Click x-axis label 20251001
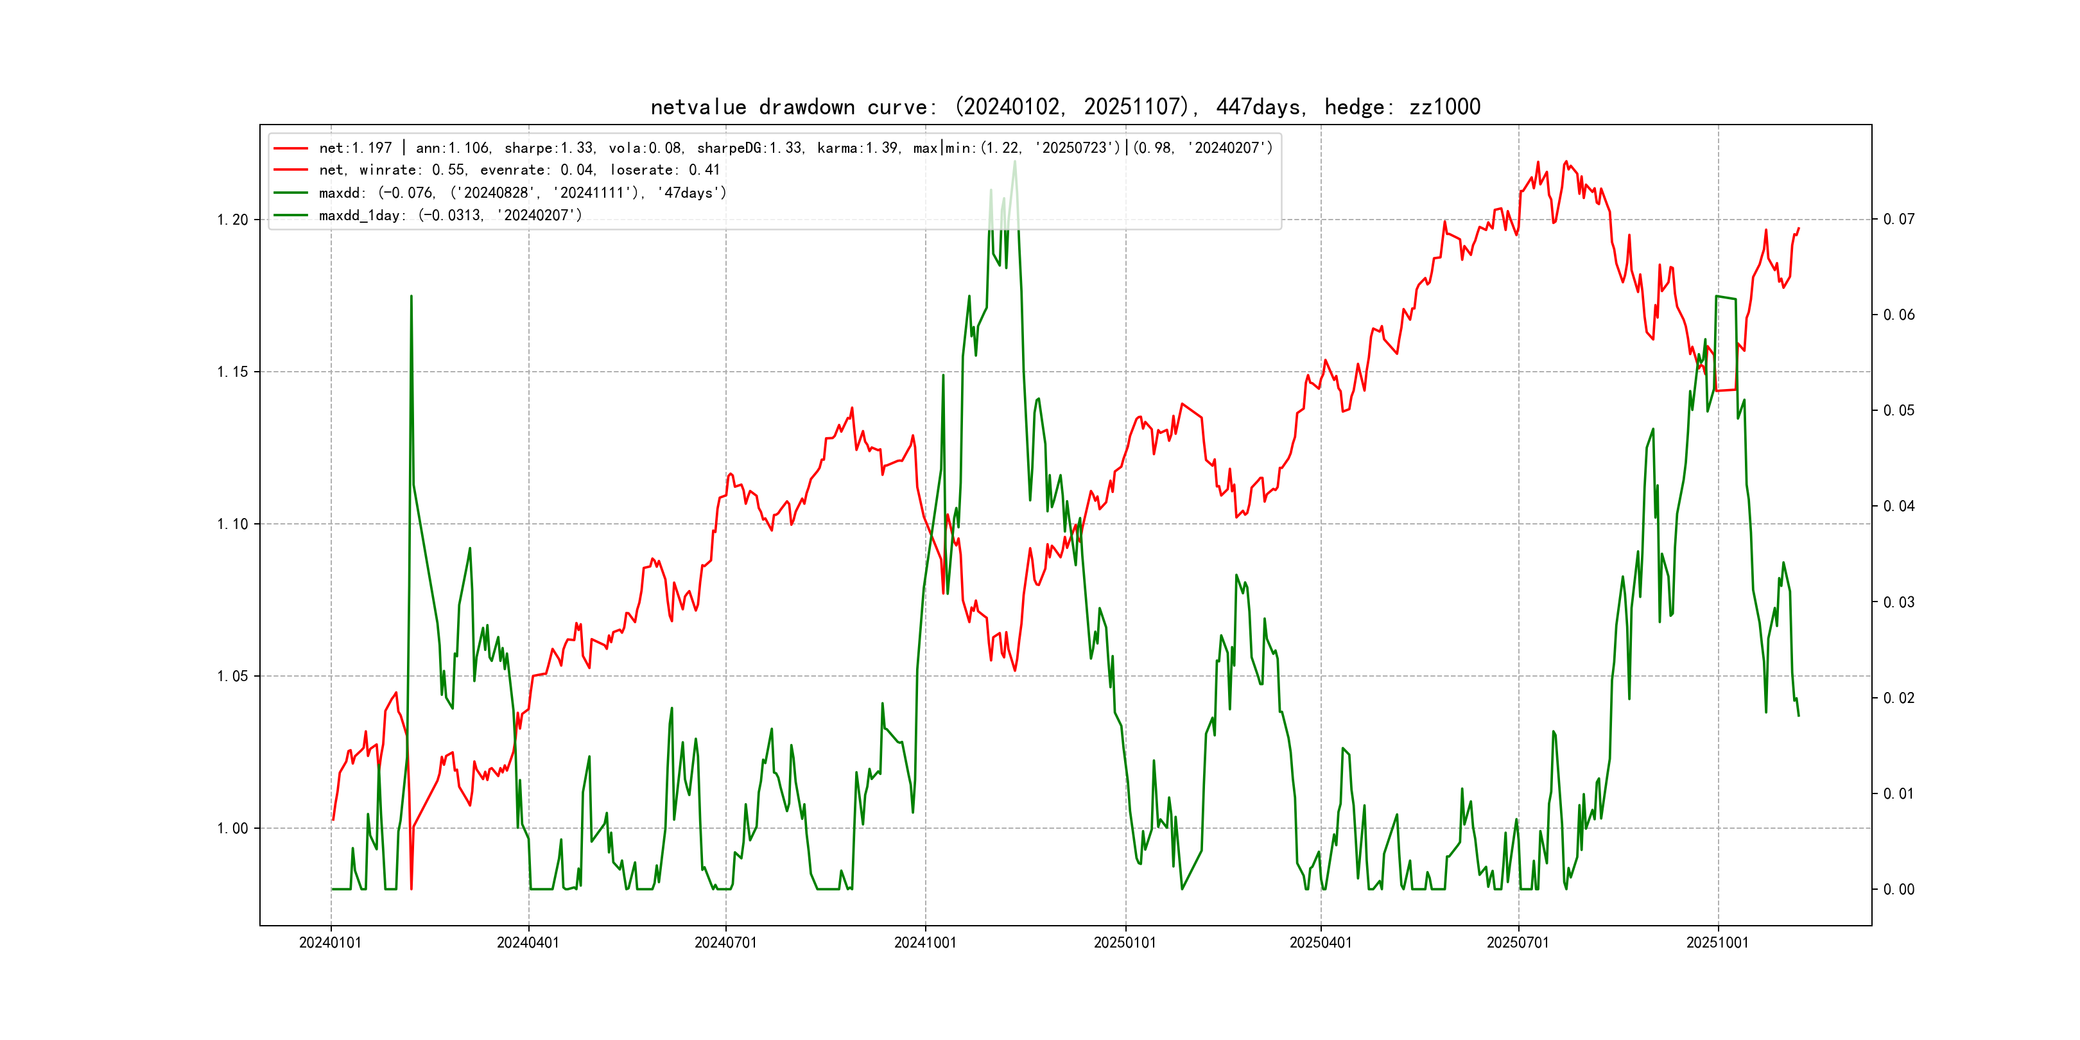This screenshot has height=1040, width=2080. [1717, 943]
